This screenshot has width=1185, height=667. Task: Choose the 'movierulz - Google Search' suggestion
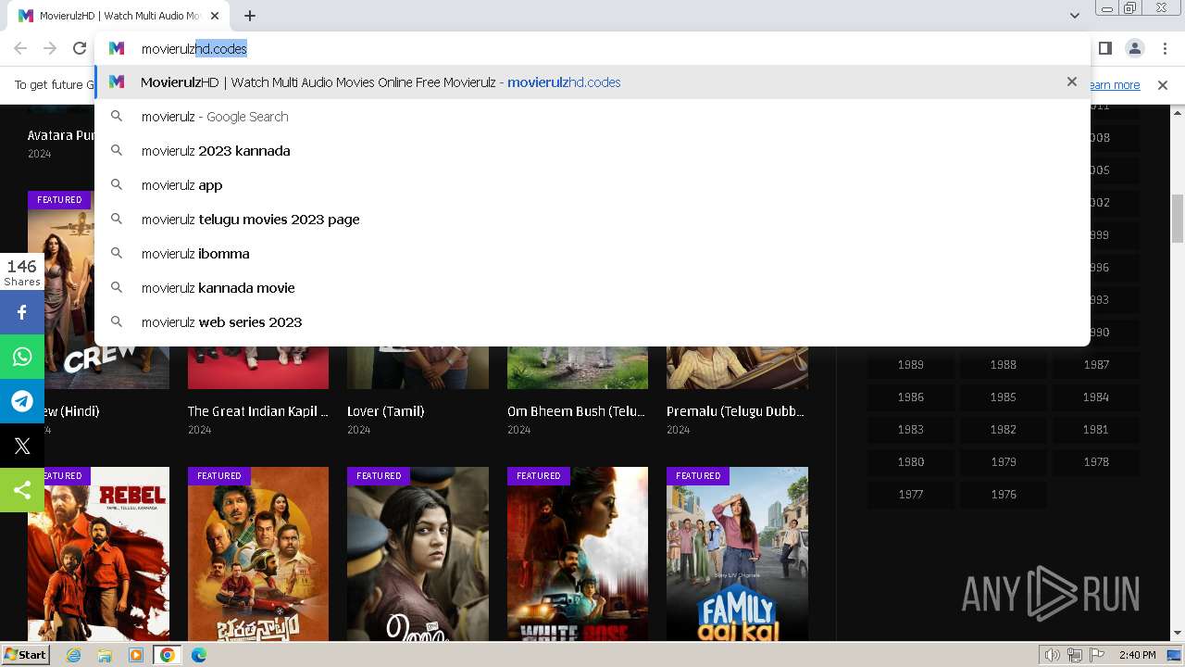click(x=592, y=117)
